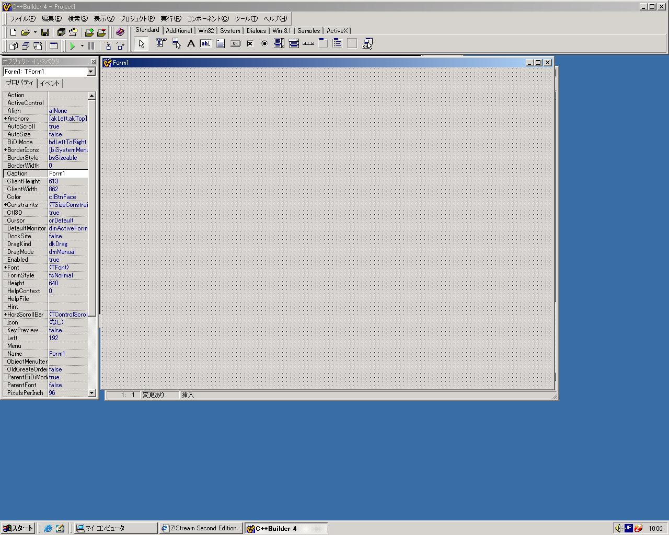Switch to Z!Stream Second Edition taskbar button
This screenshot has width=669, height=535.
click(x=202, y=528)
